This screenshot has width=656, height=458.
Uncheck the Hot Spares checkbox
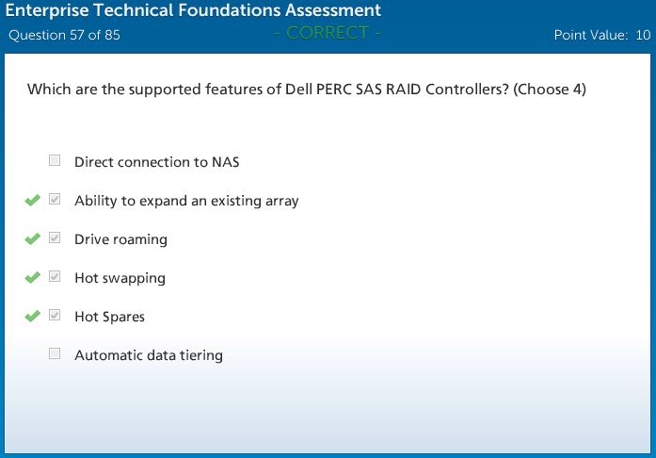[55, 316]
